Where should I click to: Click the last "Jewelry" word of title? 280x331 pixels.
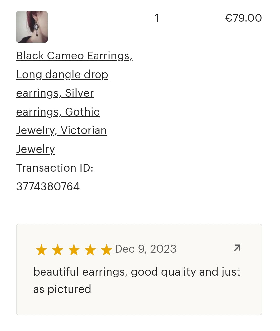(x=36, y=149)
